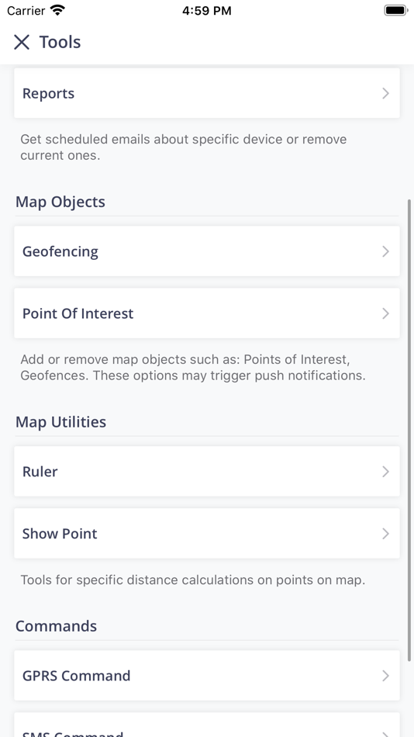Open the Show Point tool
The height and width of the screenshot is (737, 414).
[x=207, y=533]
